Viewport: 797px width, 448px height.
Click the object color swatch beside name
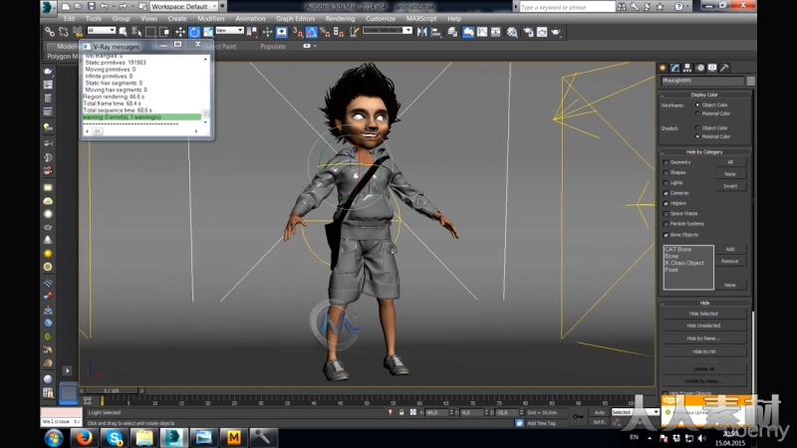coord(751,81)
